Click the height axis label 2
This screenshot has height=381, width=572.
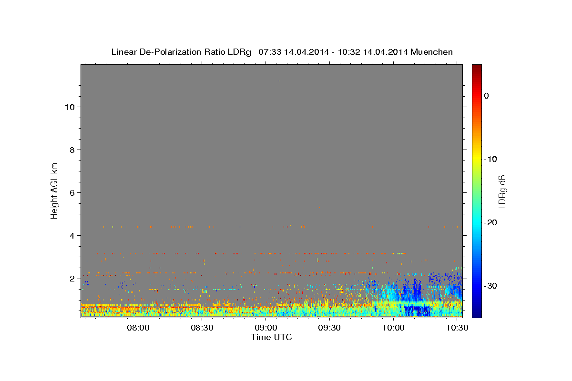click(x=71, y=278)
